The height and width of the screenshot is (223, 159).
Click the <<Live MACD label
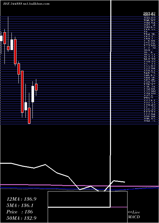(x=134, y=214)
